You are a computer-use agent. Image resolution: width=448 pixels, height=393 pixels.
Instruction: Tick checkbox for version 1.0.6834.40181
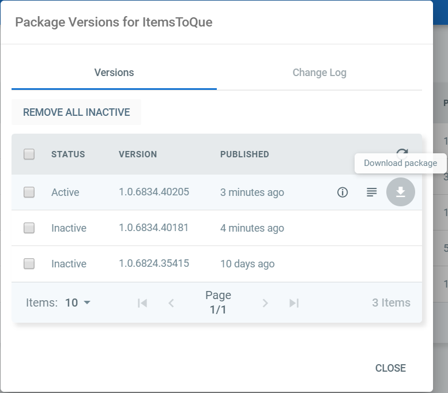(x=29, y=228)
